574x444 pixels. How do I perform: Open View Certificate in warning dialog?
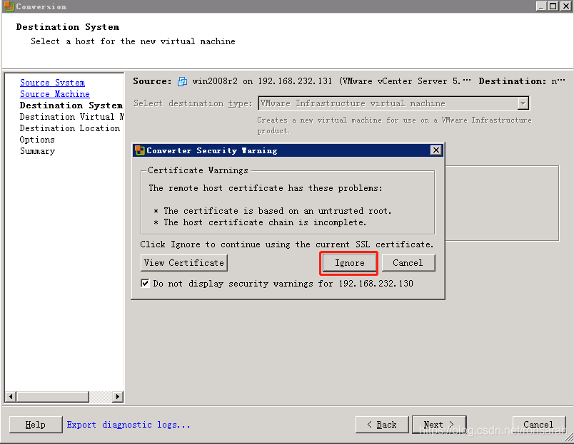point(183,263)
